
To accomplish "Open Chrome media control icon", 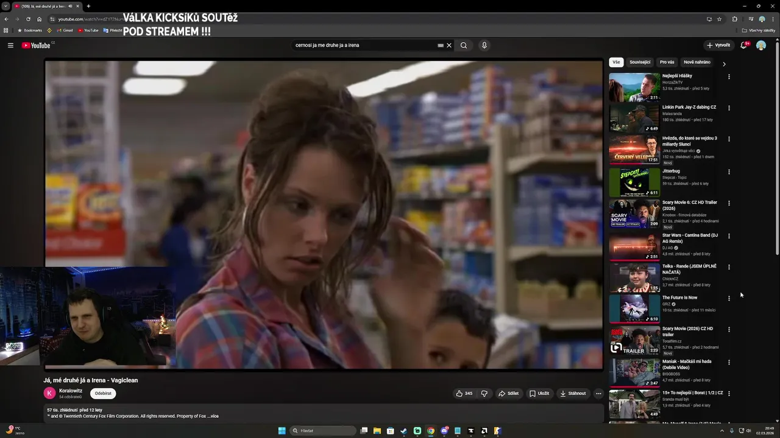I will [x=751, y=19].
